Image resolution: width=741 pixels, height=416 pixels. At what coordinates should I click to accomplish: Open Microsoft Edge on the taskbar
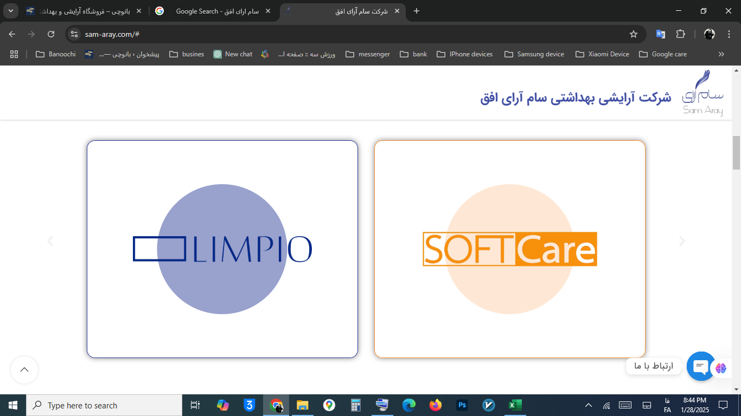[408, 405]
